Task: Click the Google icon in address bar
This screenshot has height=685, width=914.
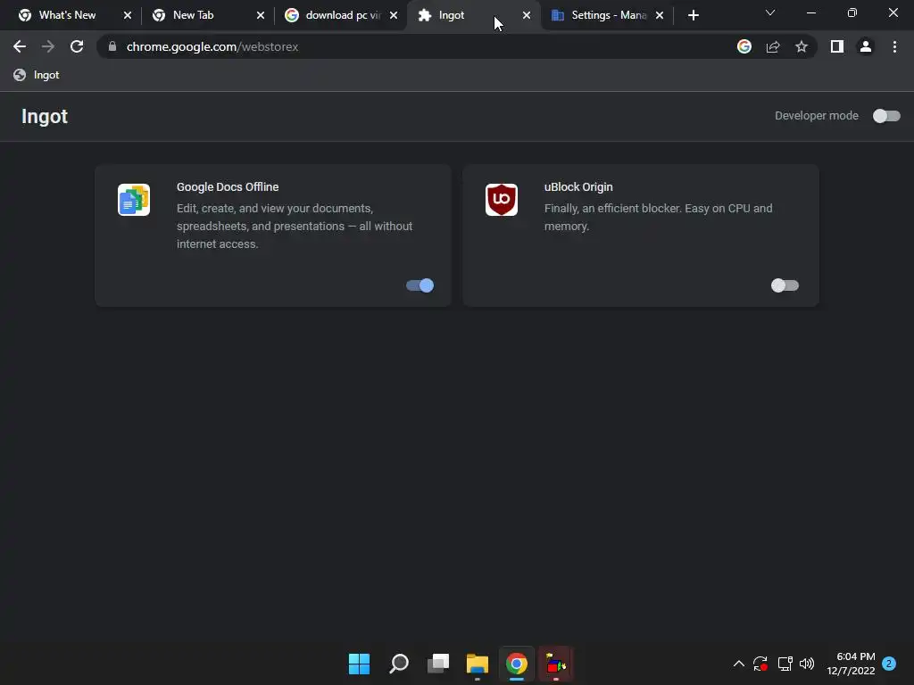Action: [744, 46]
